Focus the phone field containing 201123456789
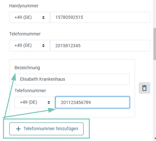 pyautogui.click(x=93, y=102)
